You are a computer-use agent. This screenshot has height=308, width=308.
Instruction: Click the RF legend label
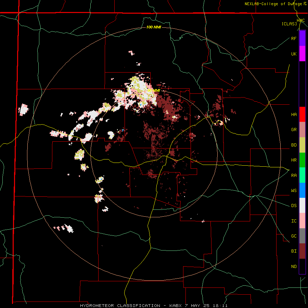[x=294, y=38]
